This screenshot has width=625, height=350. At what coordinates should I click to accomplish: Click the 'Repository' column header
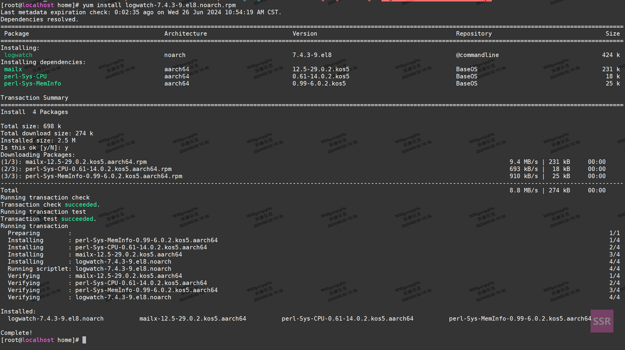coord(474,33)
